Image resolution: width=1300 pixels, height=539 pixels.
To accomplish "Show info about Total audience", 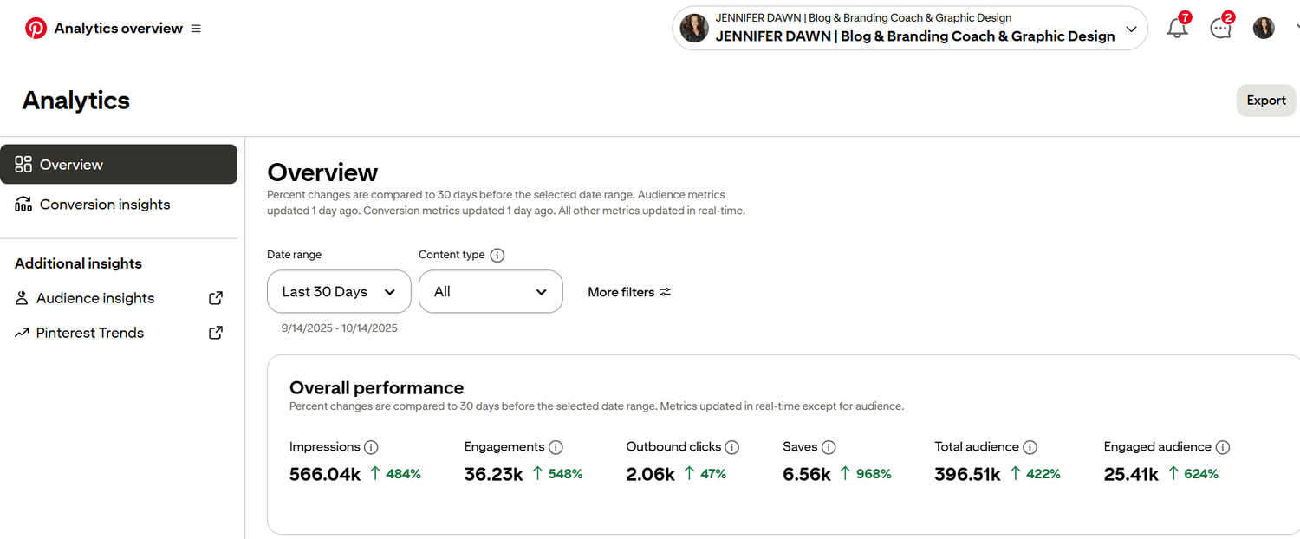I will click(x=1030, y=448).
